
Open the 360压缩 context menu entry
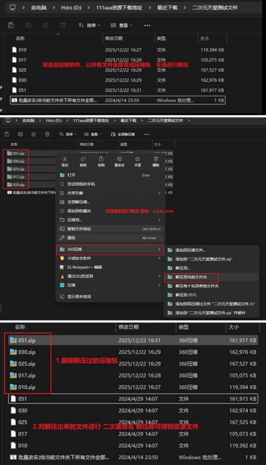click(x=110, y=249)
